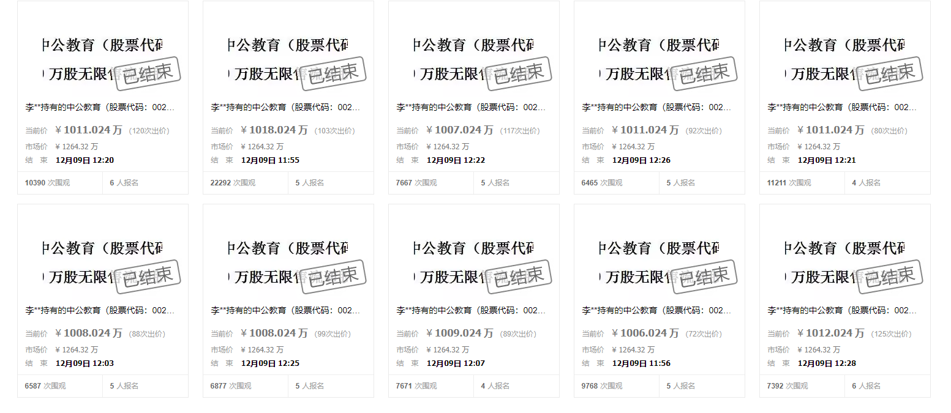Click 人报名 count beside 22292 次围观

(310, 183)
